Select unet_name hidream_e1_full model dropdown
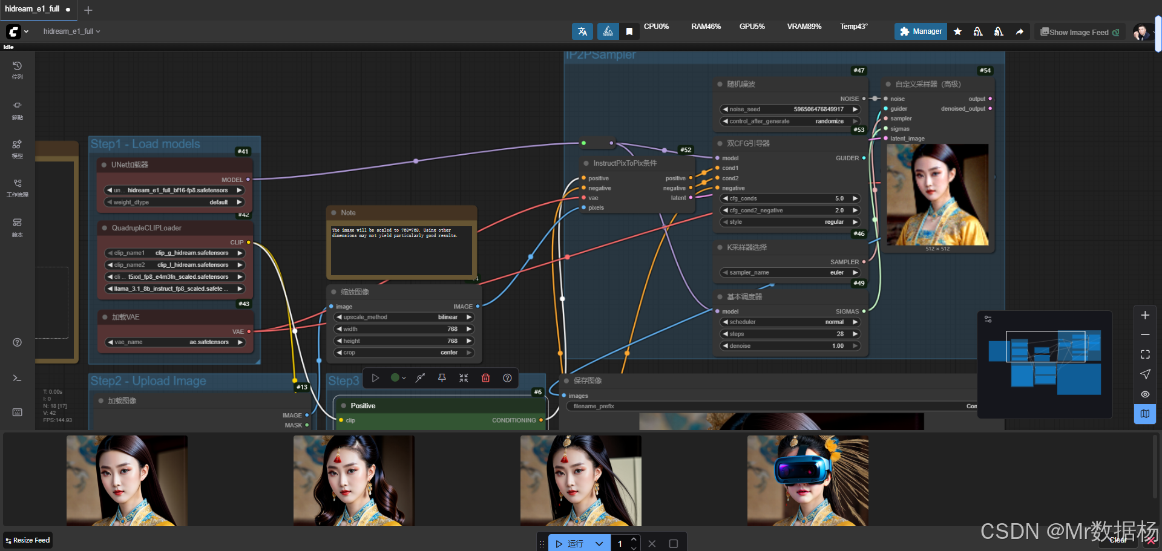1162x551 pixels. pyautogui.click(x=174, y=191)
